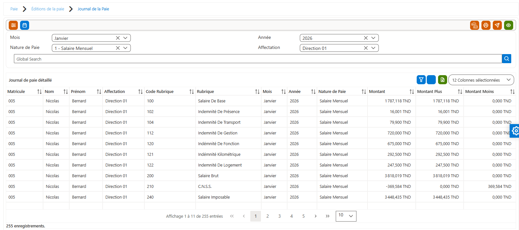Open rows-per-page dropdown showing 10
The height and width of the screenshot is (230, 519).
tap(346, 216)
